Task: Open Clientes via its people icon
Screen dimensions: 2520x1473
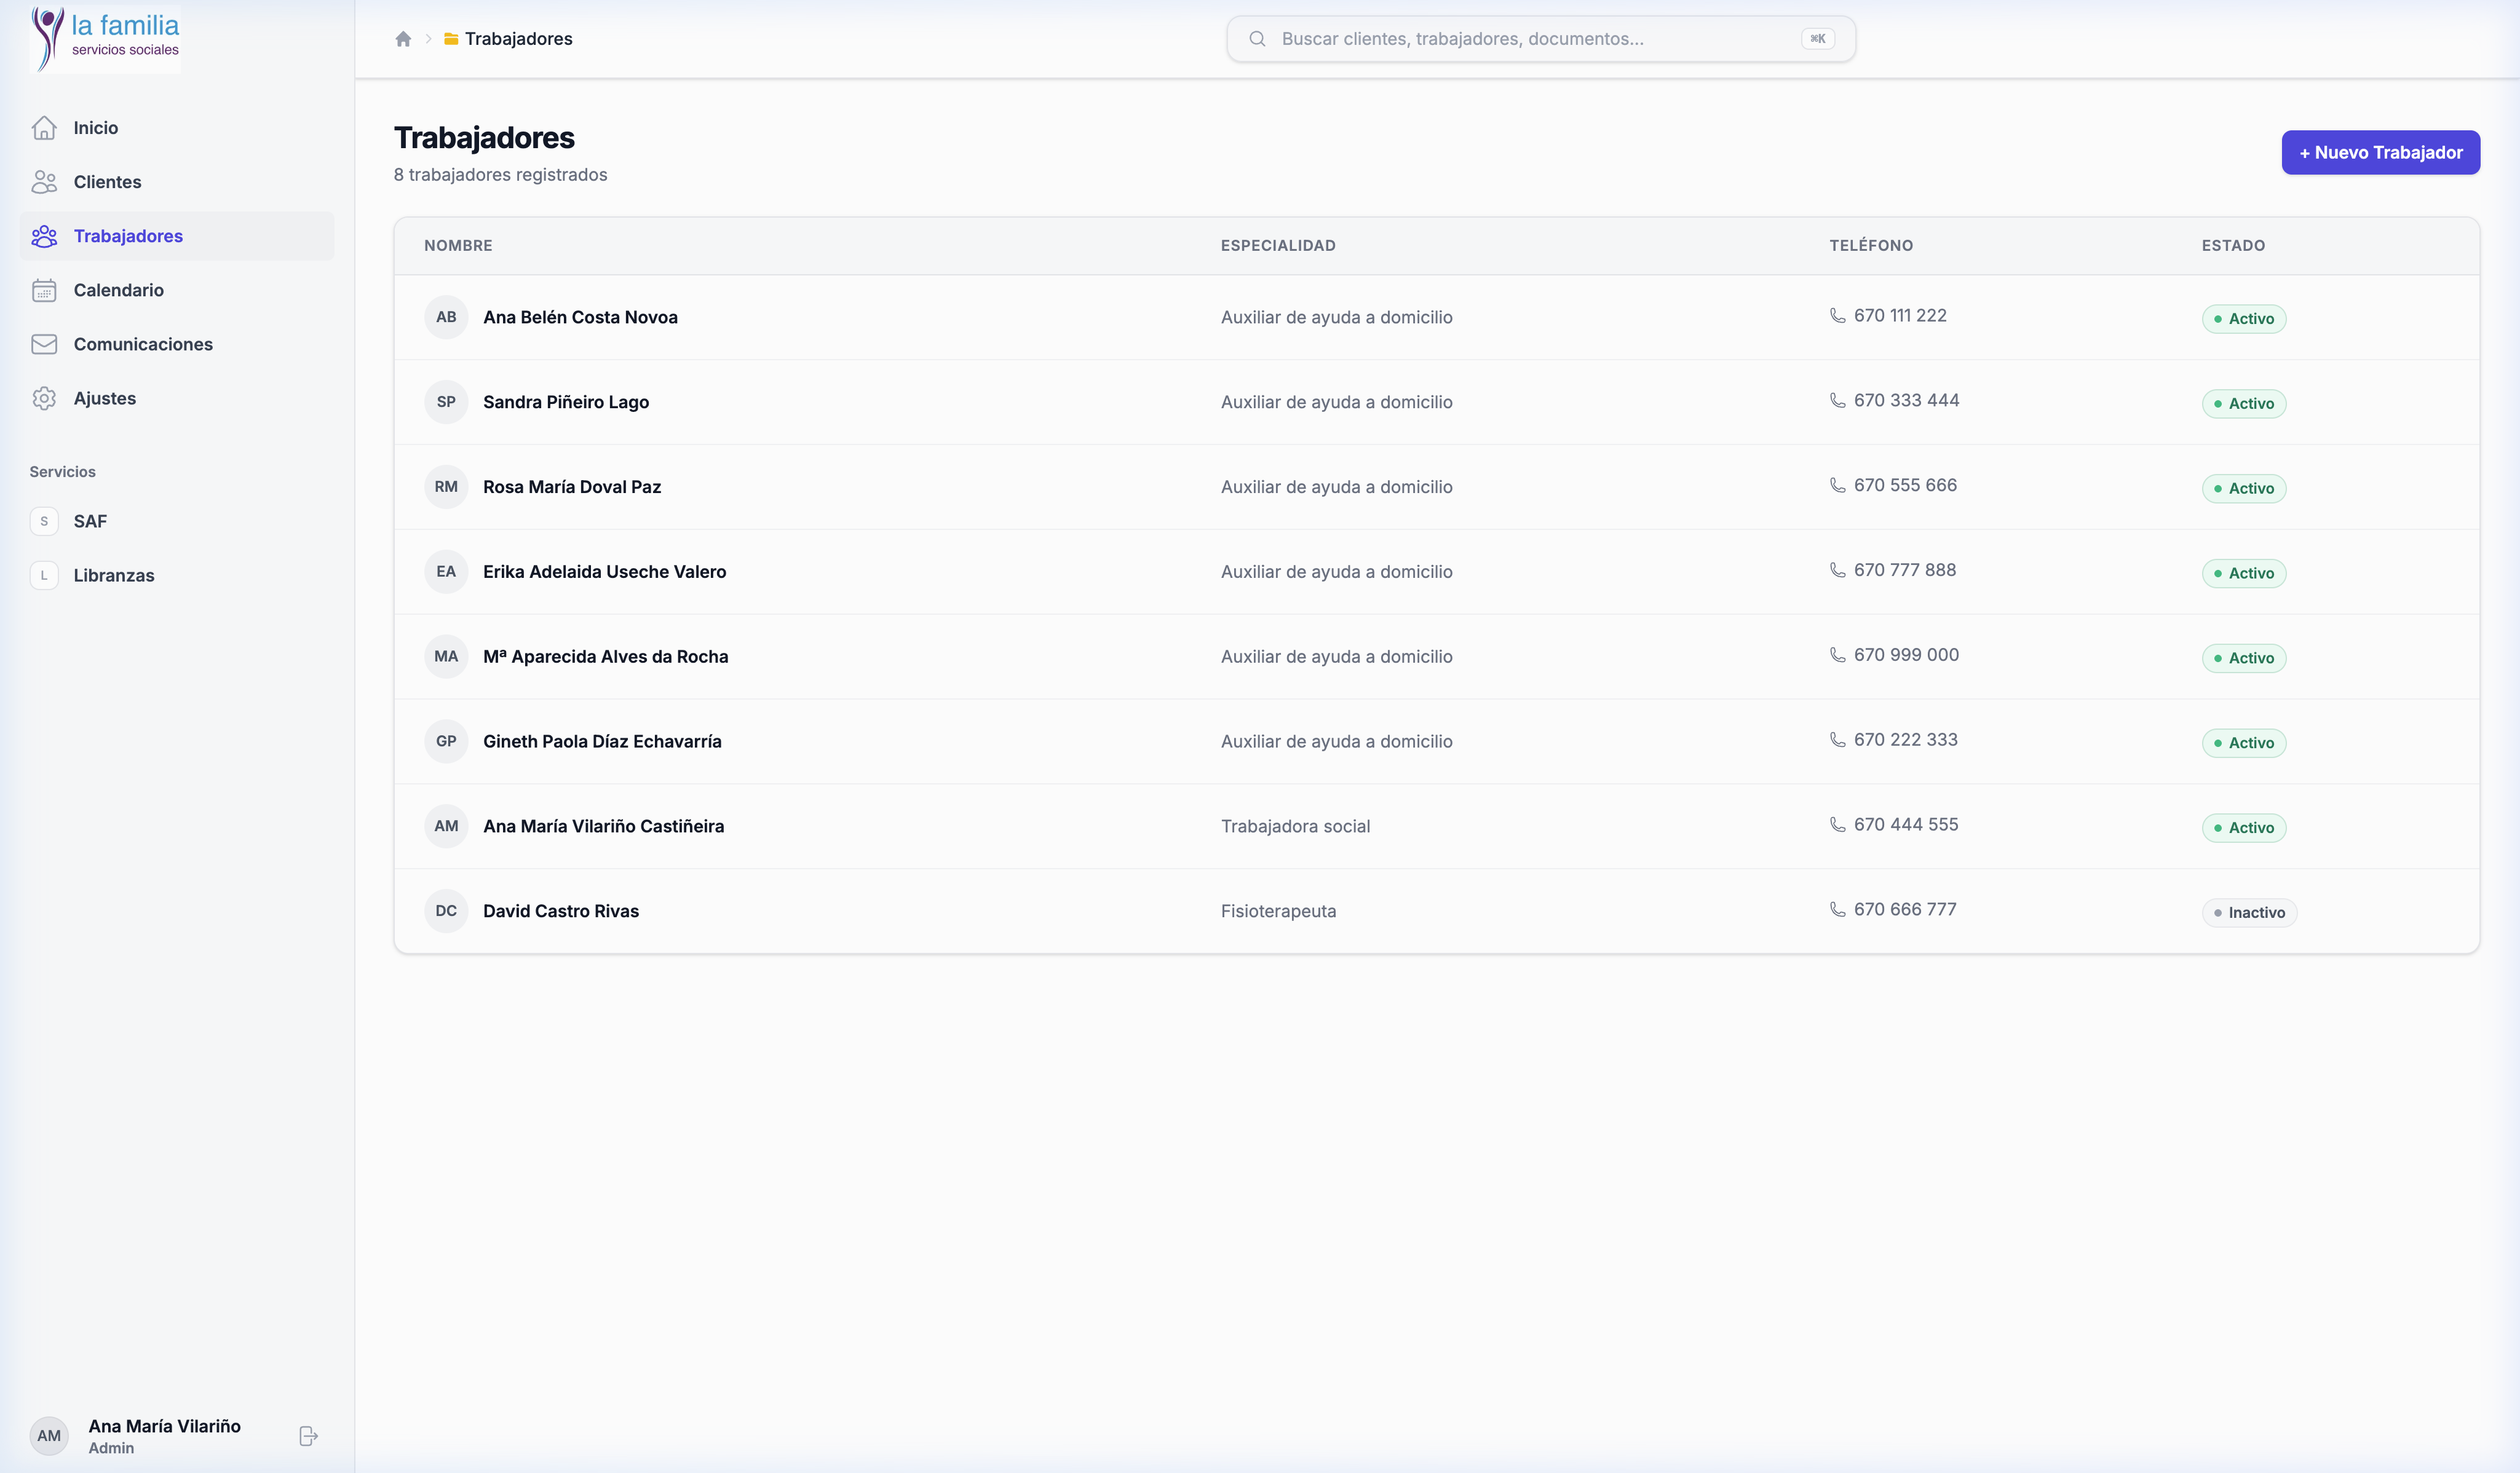Action: pyautogui.click(x=44, y=182)
